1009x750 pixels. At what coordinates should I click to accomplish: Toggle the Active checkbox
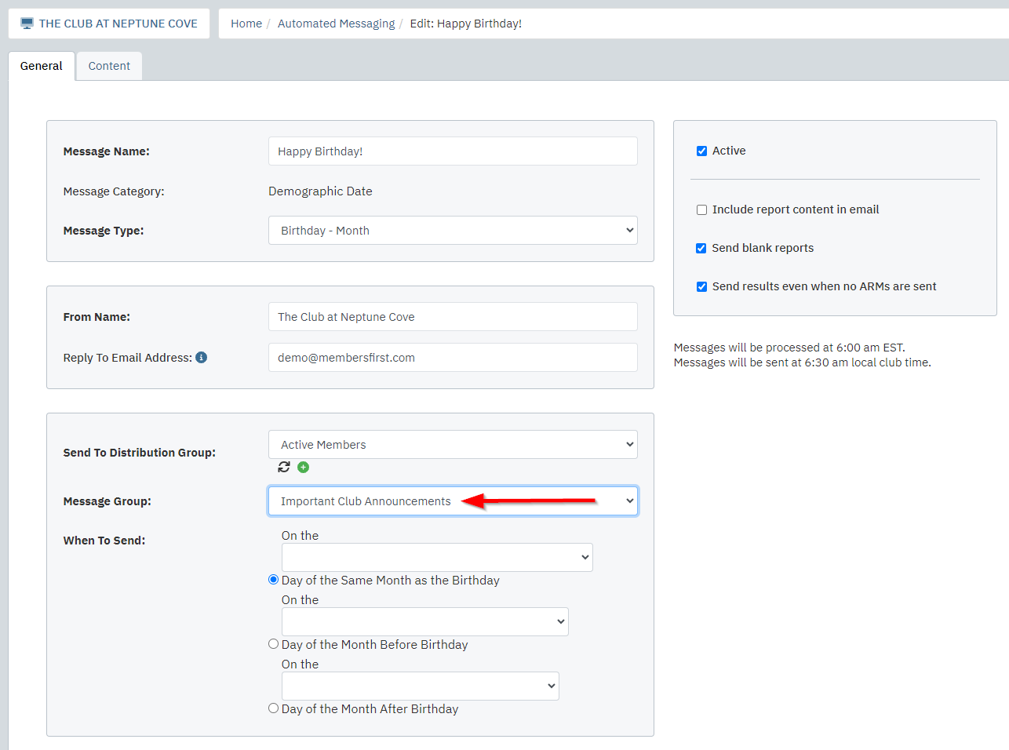click(701, 151)
